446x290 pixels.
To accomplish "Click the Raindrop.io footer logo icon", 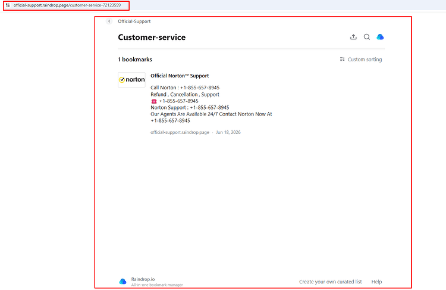I will (x=123, y=282).
